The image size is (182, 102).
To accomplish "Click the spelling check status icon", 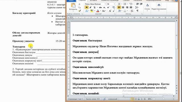I will tap(104, 99).
